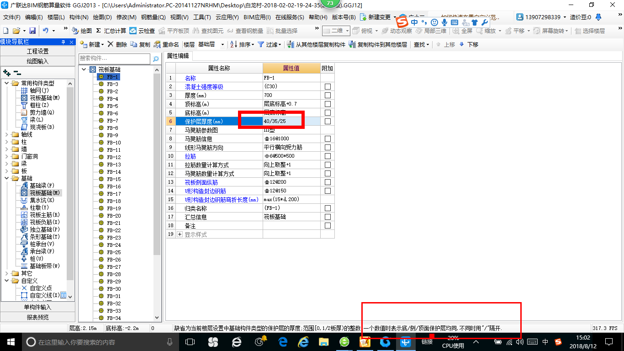Open the 文件(F) menu
Image resolution: width=624 pixels, height=351 pixels.
pyautogui.click(x=11, y=17)
